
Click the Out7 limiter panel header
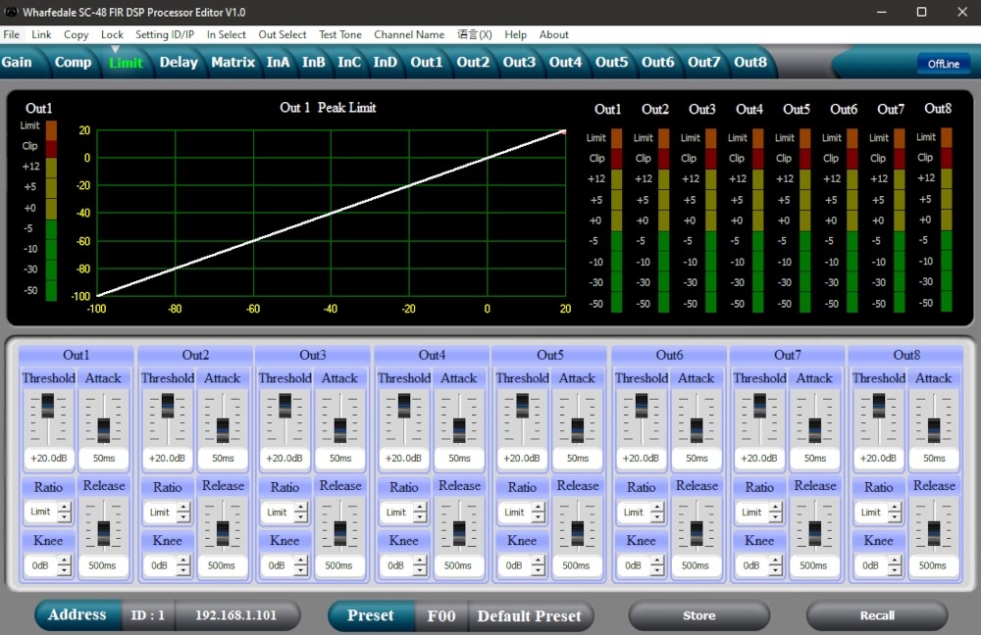click(x=787, y=355)
